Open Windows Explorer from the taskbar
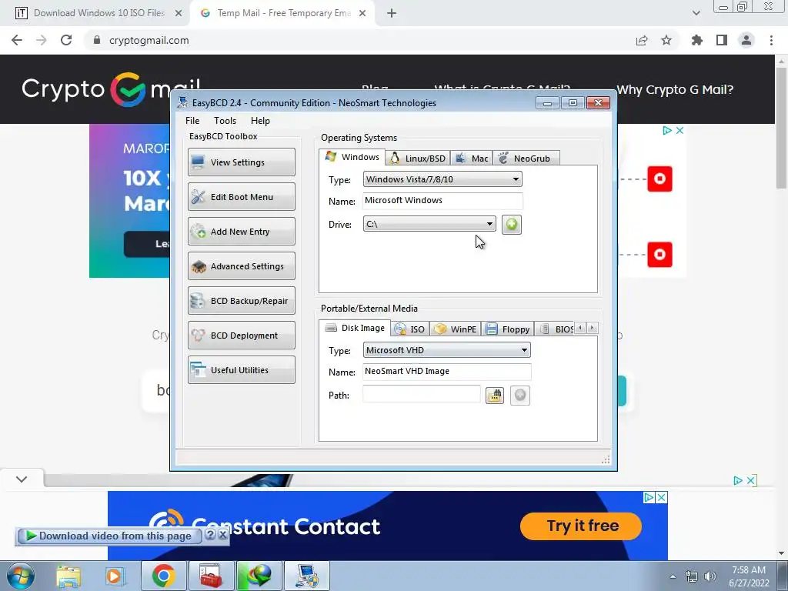The height and width of the screenshot is (591, 788). point(68,576)
